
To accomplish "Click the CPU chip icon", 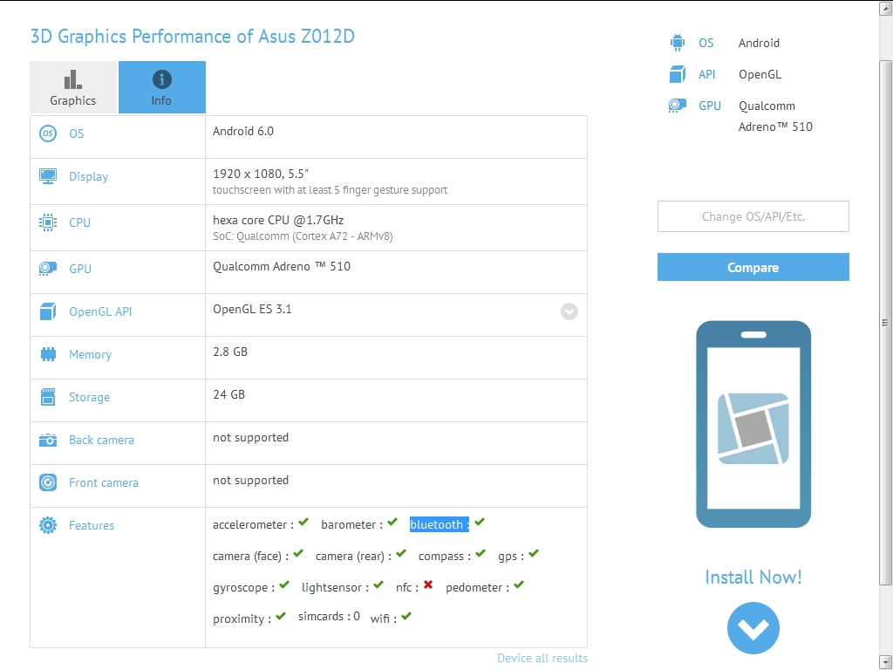I will (x=48, y=222).
